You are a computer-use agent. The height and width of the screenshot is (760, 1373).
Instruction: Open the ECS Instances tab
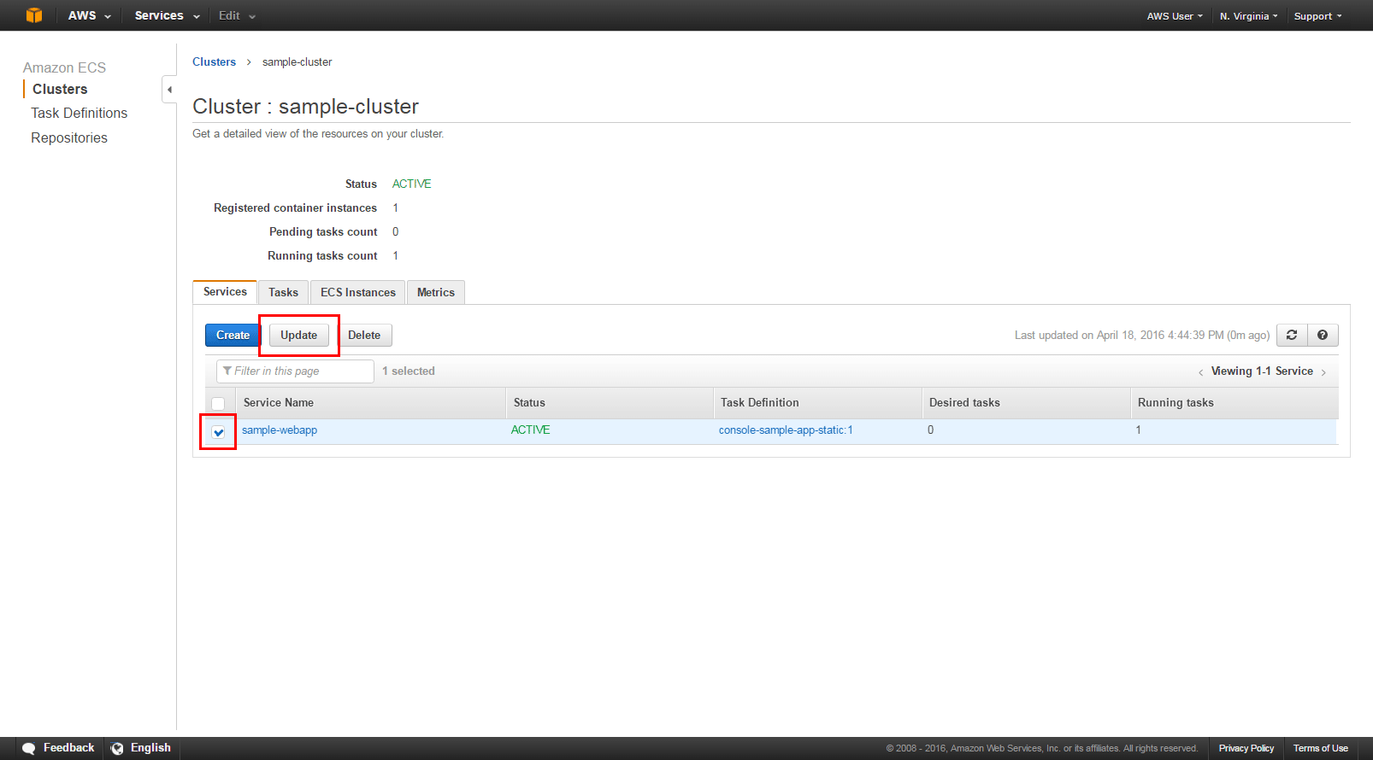pyautogui.click(x=358, y=292)
